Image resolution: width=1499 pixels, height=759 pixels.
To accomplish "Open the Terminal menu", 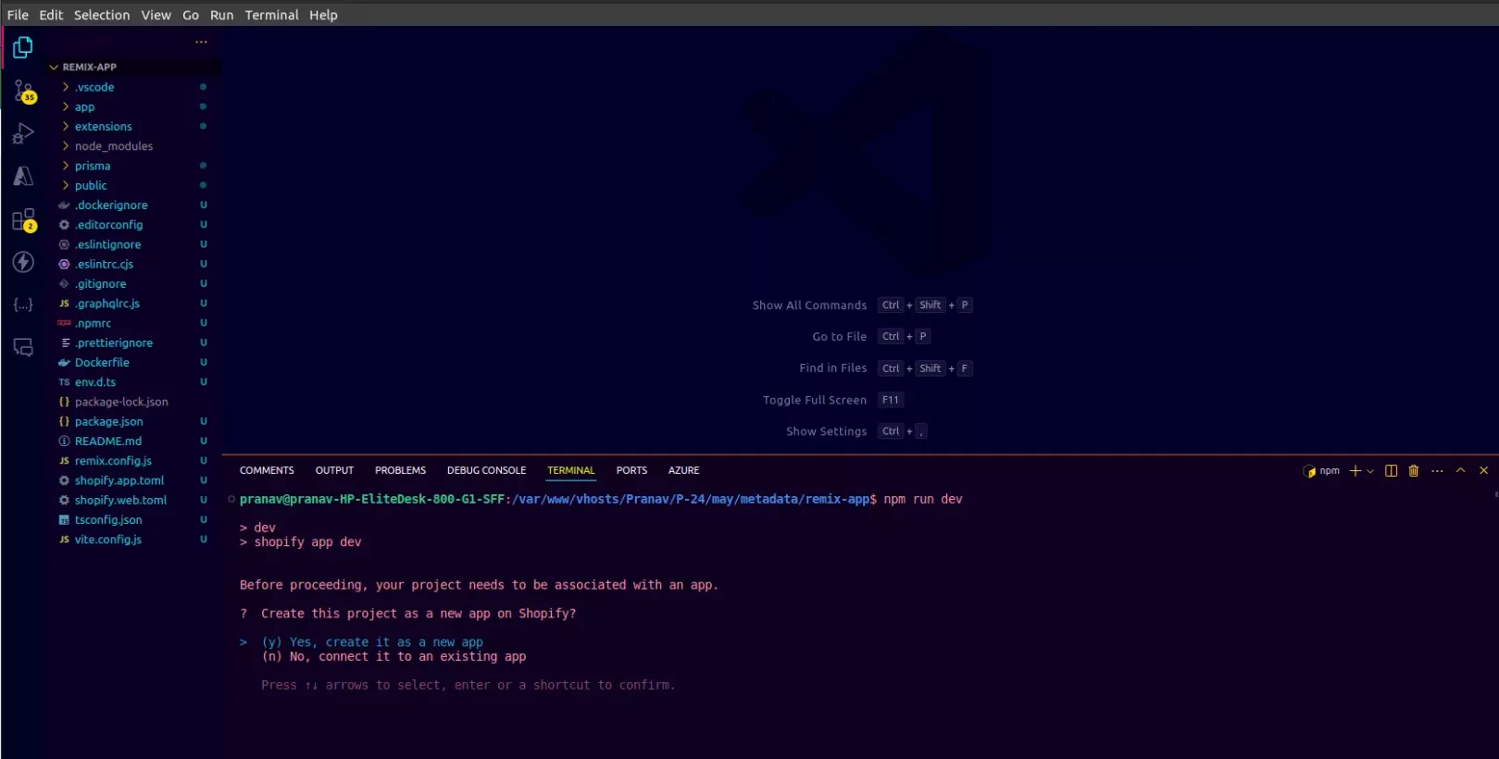I will coord(271,15).
